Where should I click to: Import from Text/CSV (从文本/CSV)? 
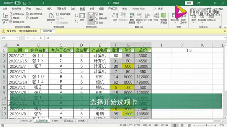(x=17, y=14)
